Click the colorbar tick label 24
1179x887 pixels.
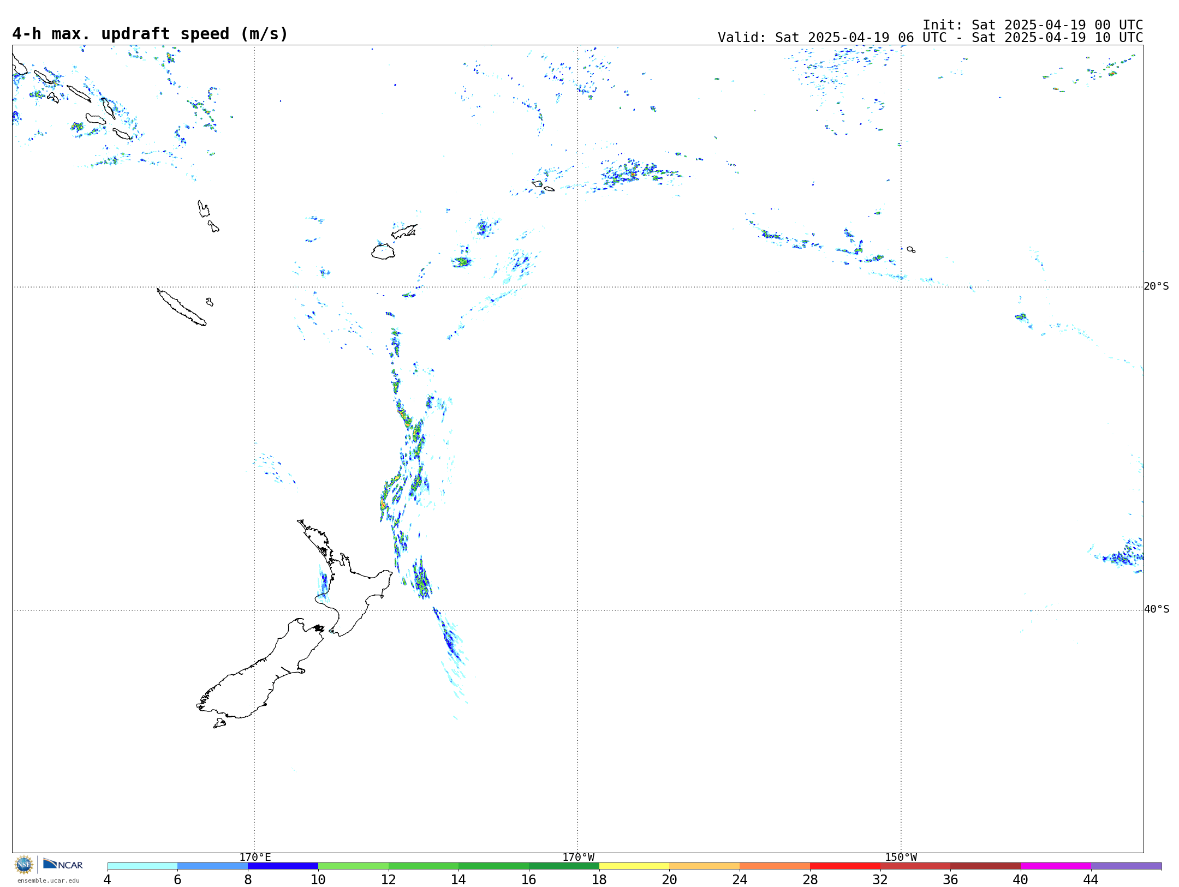pos(740,879)
